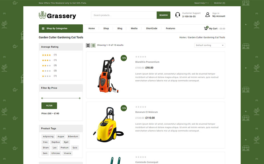Click the hamburger icon in Shop By Categories
The width and height of the screenshot is (264, 164).
[43, 28]
